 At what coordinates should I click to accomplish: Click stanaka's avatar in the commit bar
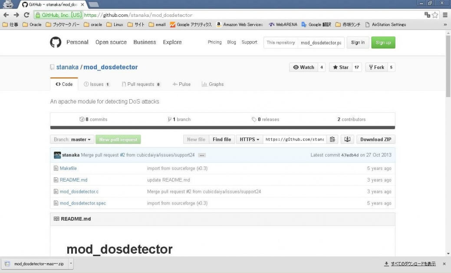pos(57,155)
